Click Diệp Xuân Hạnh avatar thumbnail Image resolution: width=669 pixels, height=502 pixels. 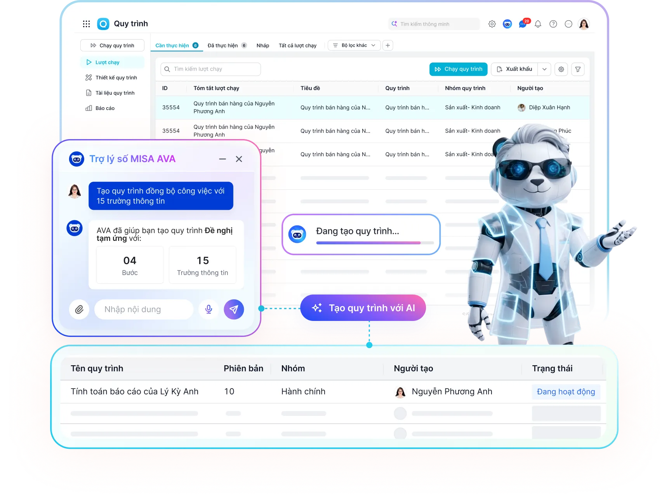pyautogui.click(x=521, y=108)
